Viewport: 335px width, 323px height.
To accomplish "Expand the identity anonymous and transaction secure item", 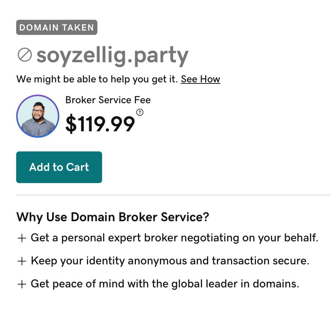I will [170, 261].
